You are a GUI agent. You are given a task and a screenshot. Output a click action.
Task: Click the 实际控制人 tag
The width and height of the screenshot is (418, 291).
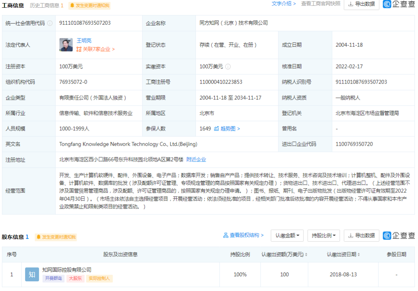pos(99,278)
